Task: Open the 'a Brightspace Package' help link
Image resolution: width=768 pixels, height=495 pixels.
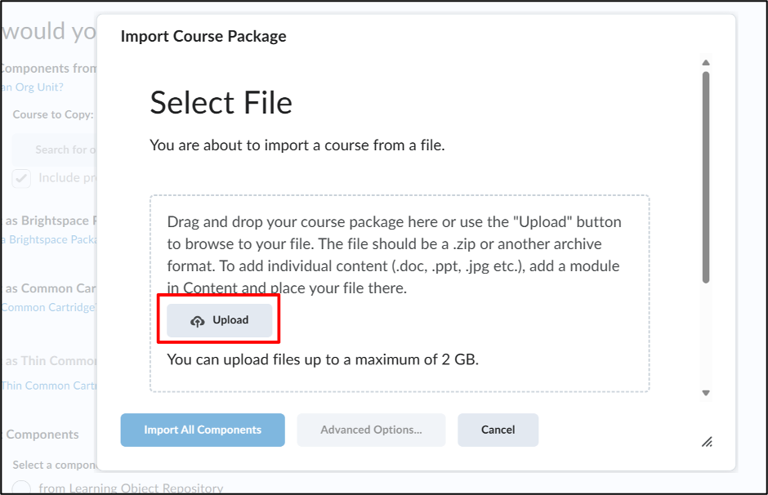Action: [x=49, y=240]
